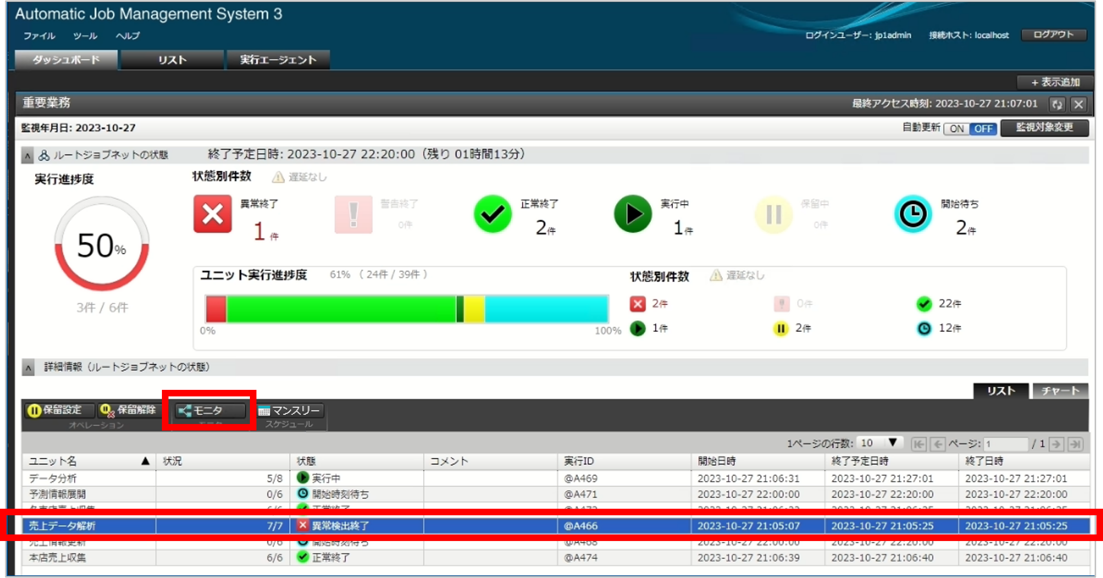The width and height of the screenshot is (1103, 578).
Task: Click the dark green running play icon
Action: pos(633,214)
